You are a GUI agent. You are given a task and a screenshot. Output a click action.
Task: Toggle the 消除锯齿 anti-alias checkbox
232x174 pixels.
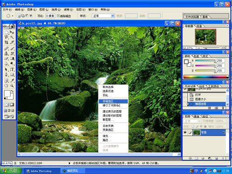(58, 16)
